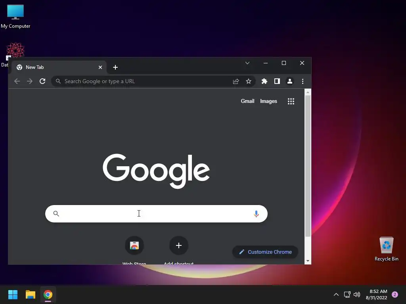Open the clock and date
Image resolution: width=406 pixels, height=304 pixels.
pos(377,294)
